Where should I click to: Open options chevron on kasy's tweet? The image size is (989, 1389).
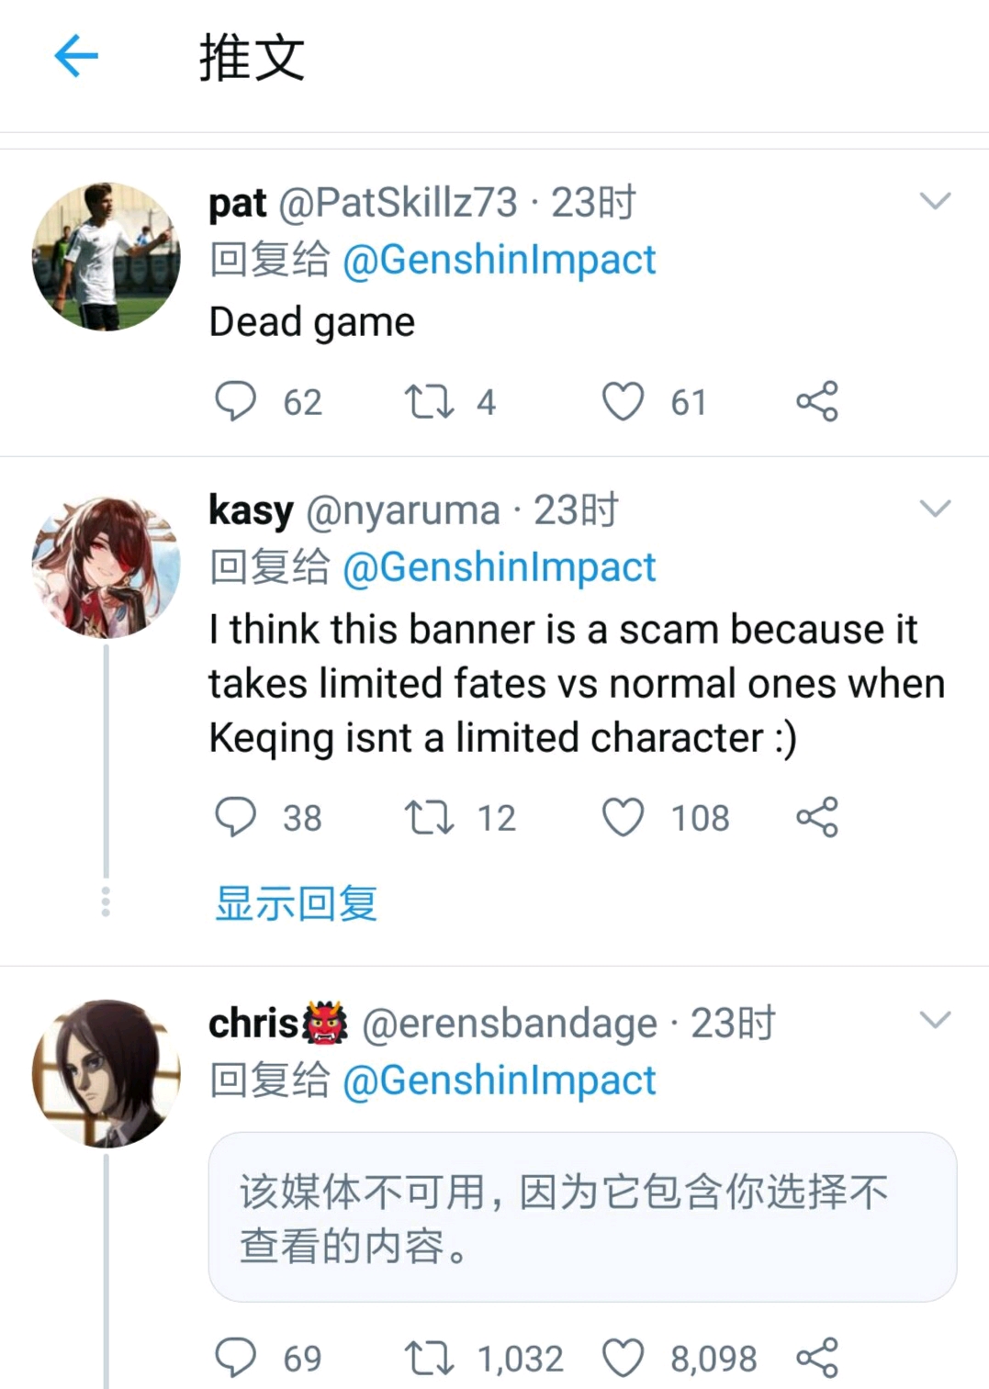tap(935, 508)
